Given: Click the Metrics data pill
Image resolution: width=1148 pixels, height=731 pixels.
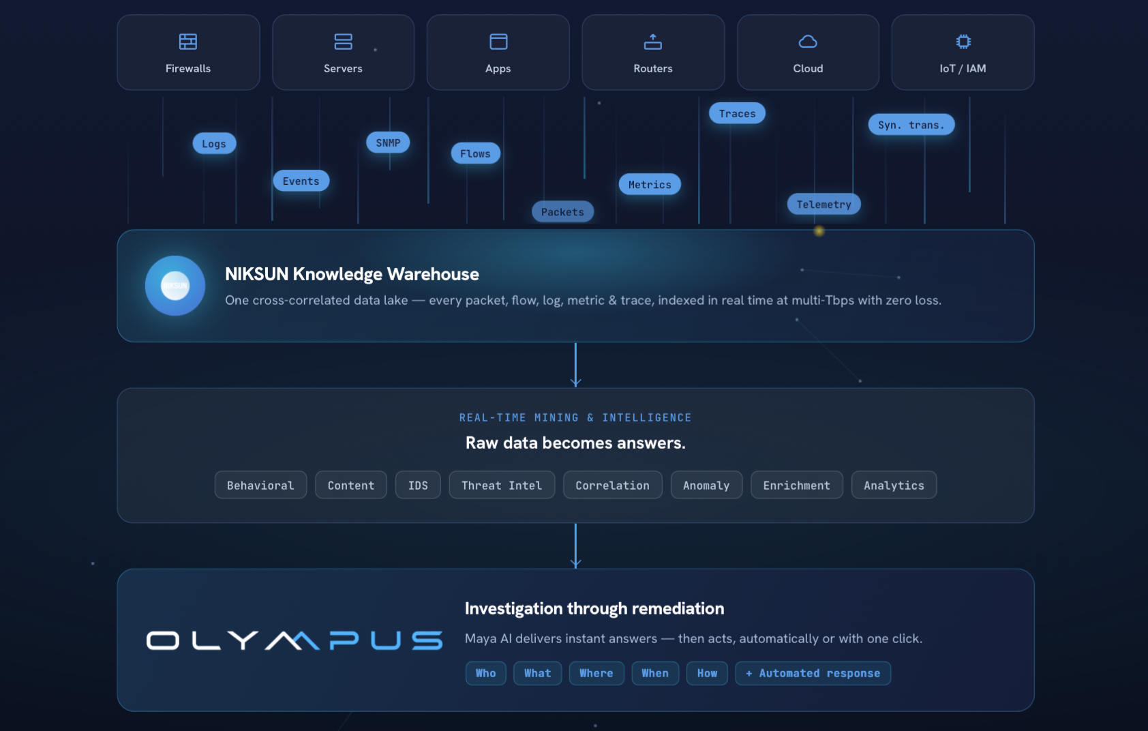Looking at the screenshot, I should tap(650, 184).
